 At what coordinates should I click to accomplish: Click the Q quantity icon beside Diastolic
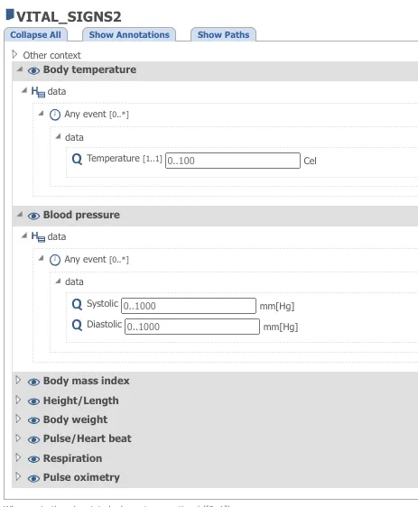pos(77,325)
